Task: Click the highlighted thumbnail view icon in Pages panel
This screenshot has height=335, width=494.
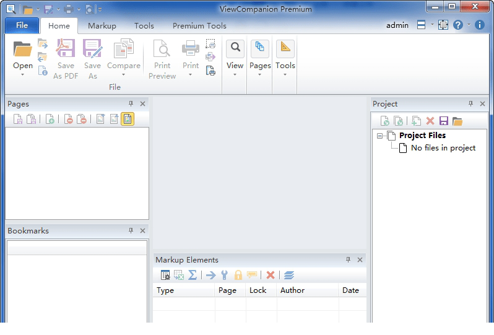Action: point(128,119)
